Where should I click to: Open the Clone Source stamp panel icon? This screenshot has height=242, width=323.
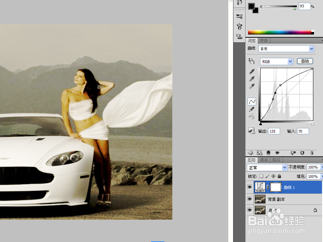click(x=239, y=36)
